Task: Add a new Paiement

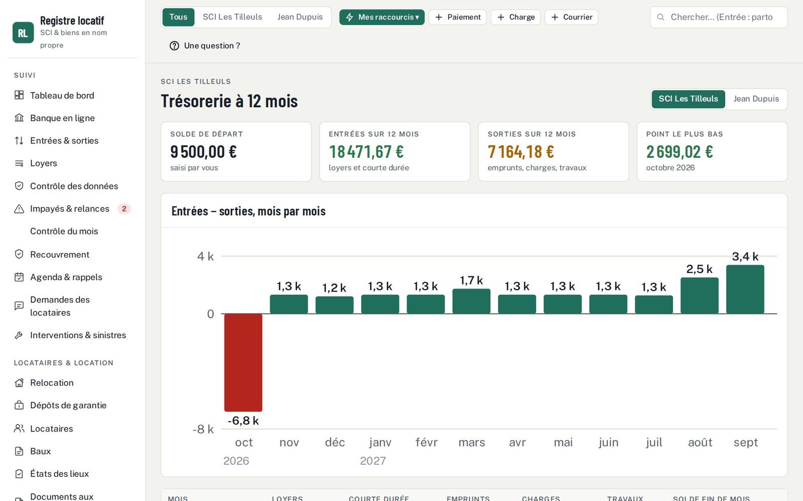Action: tap(457, 17)
